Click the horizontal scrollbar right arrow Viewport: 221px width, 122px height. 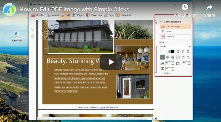coord(153,119)
